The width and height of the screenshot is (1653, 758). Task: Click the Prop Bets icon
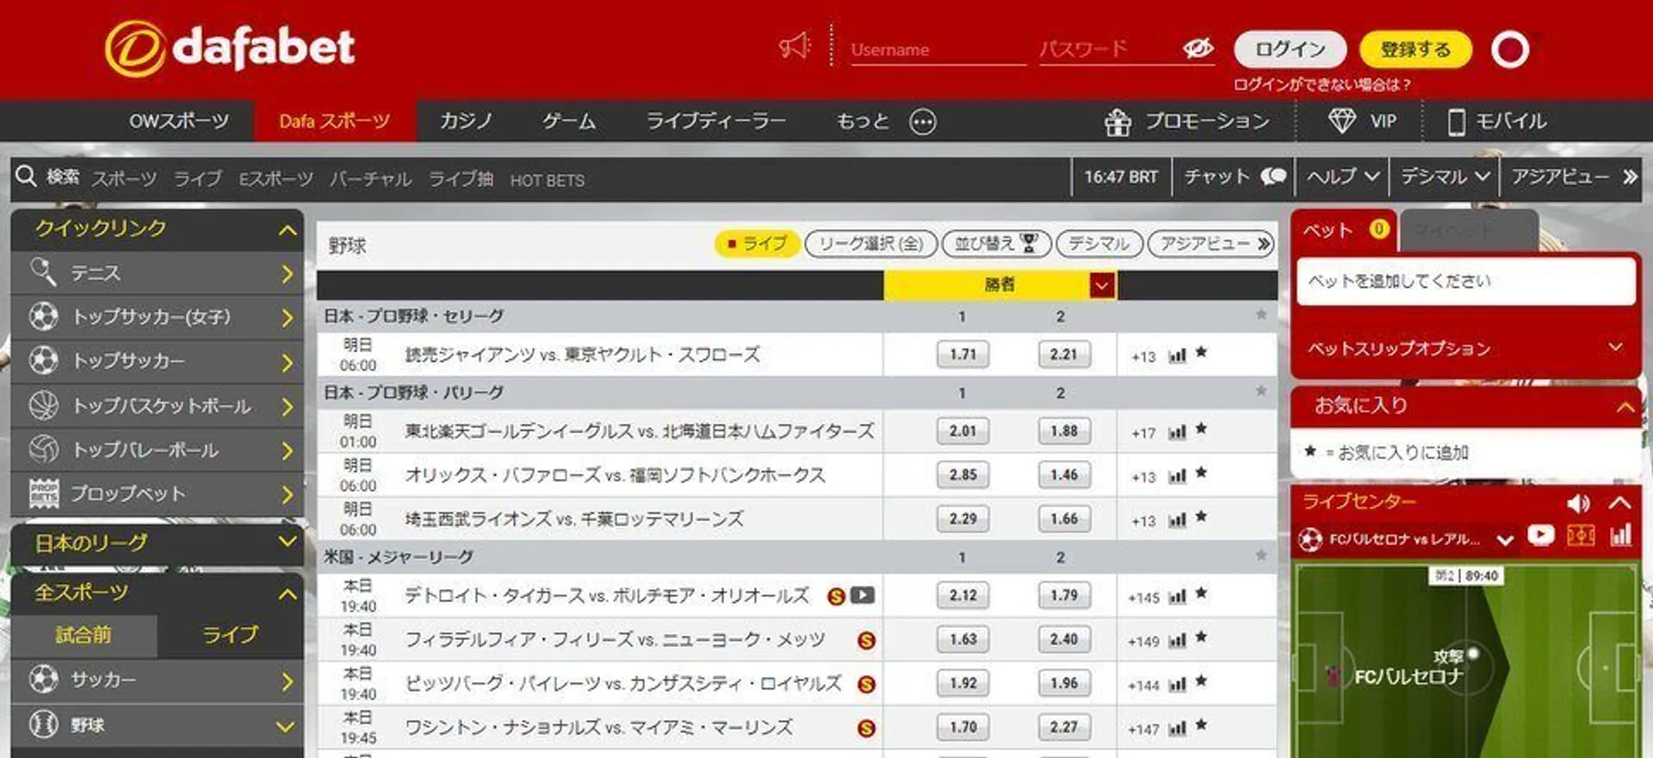point(44,494)
